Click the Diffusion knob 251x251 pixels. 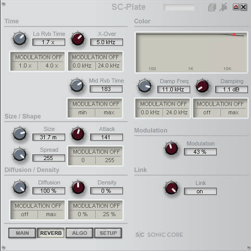pos(20,187)
